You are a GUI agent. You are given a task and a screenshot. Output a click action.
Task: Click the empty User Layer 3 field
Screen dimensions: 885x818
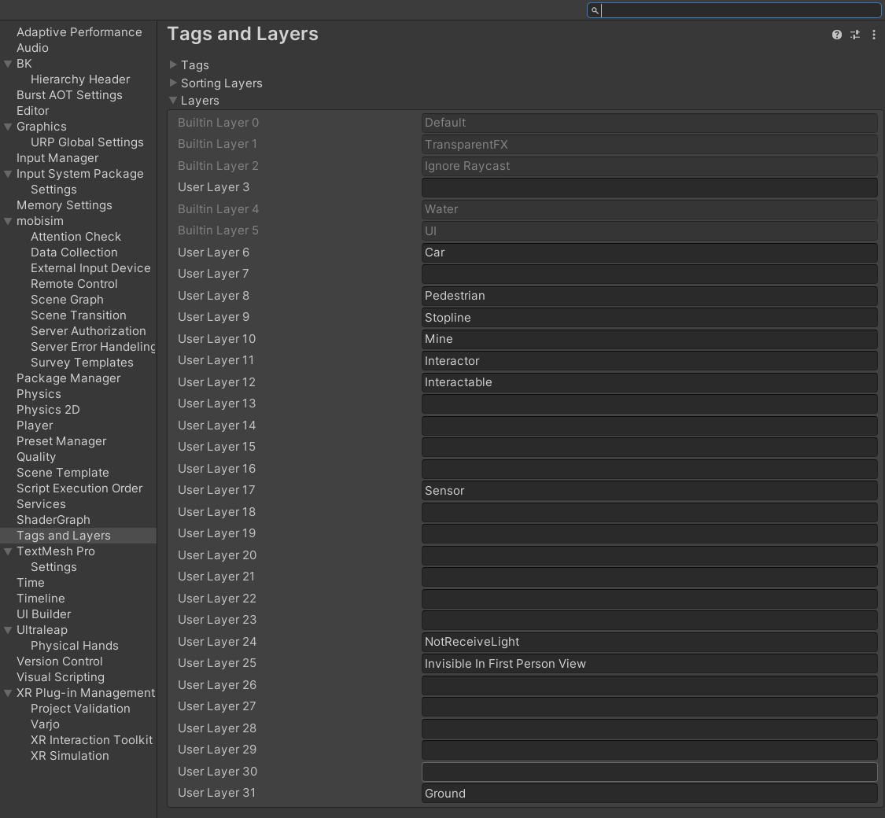pyautogui.click(x=649, y=187)
